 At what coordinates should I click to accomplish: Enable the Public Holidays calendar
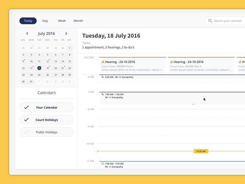(27, 132)
